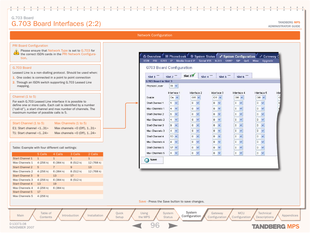This screenshot has height=233, width=310.
Task: Click the System Status tab icon
Action: tap(192, 56)
